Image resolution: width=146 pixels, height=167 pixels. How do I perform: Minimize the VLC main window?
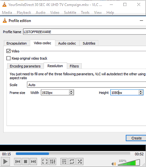click(111, 5)
